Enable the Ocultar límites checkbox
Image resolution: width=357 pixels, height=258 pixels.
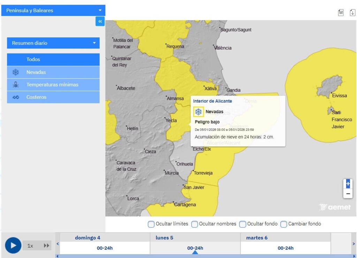(151, 224)
